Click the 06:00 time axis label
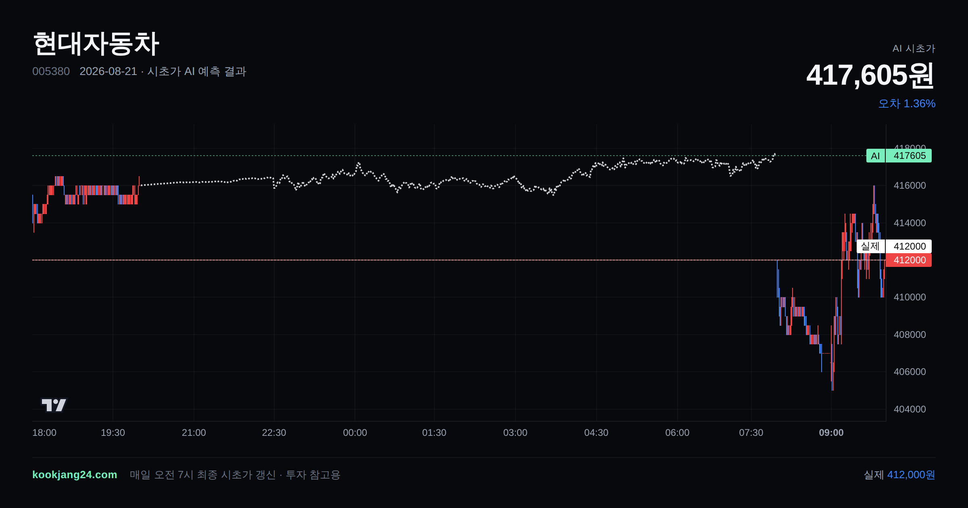Viewport: 968px width, 508px height. (x=678, y=433)
